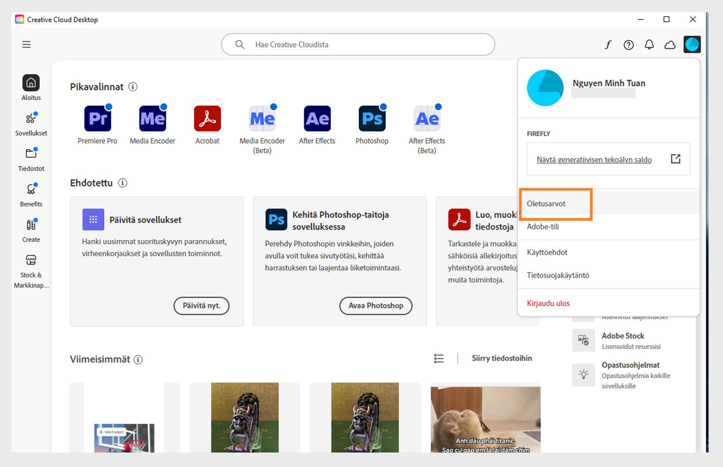
Task: Open Photoshop icon in quick links
Action: coord(371,118)
